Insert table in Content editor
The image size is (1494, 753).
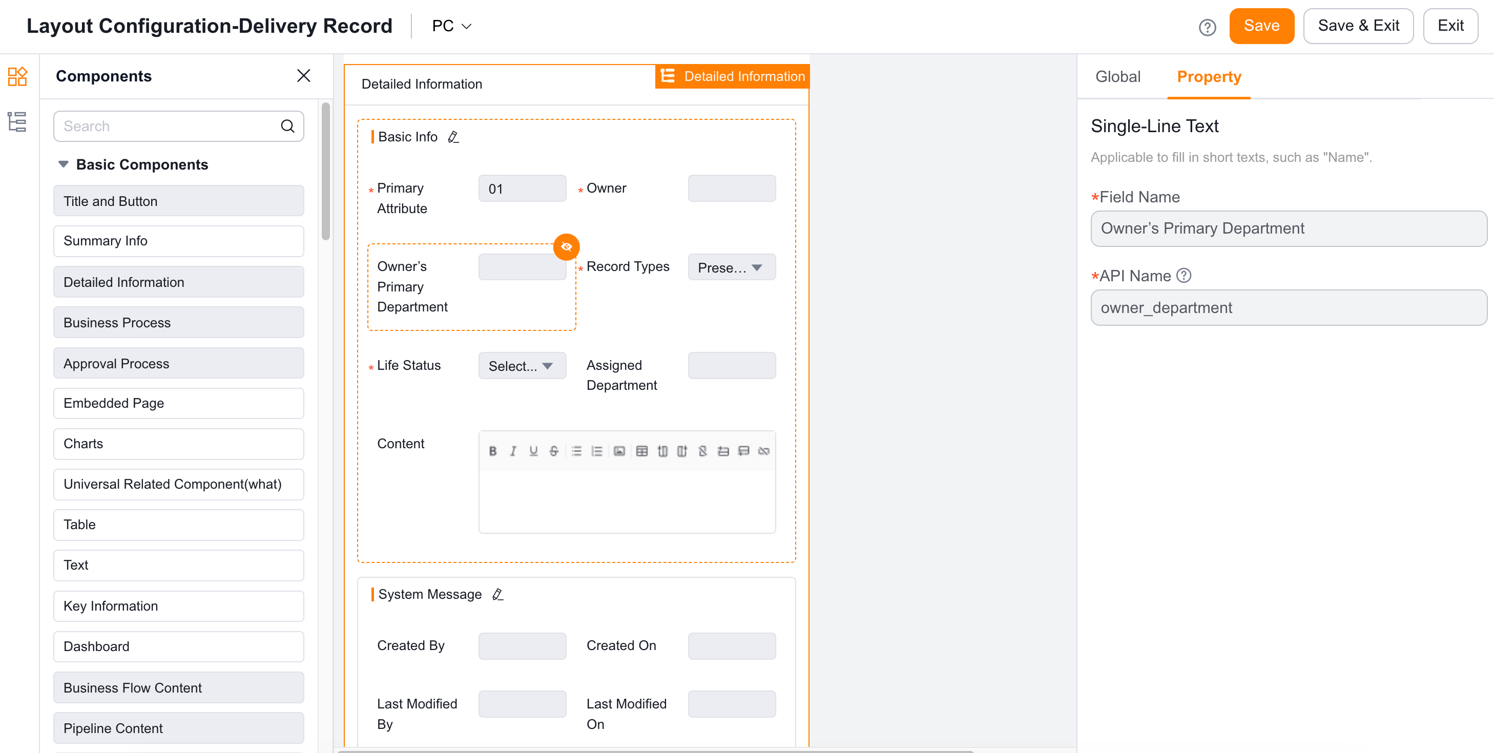click(x=641, y=451)
